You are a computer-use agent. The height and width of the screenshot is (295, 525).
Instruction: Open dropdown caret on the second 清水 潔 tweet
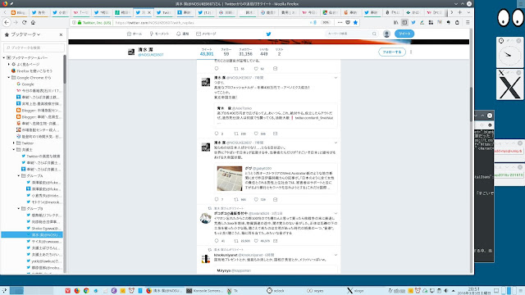tap(336, 143)
